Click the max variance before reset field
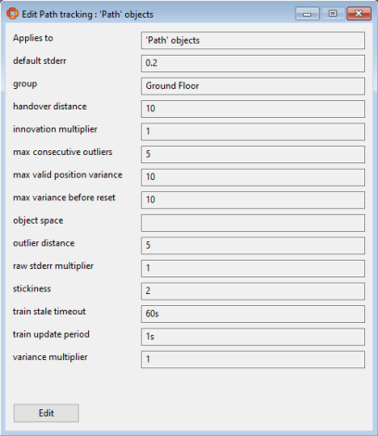This screenshot has width=378, height=436. pos(253,200)
